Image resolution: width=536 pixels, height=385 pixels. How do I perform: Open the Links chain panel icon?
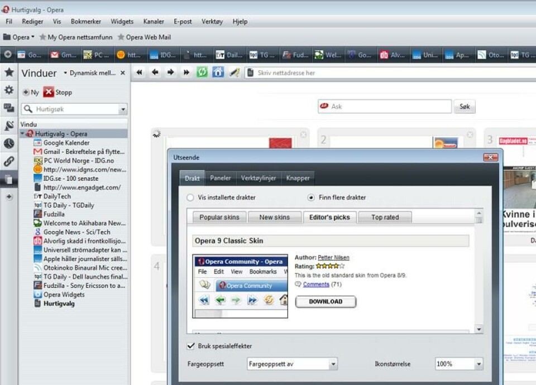pos(9,161)
